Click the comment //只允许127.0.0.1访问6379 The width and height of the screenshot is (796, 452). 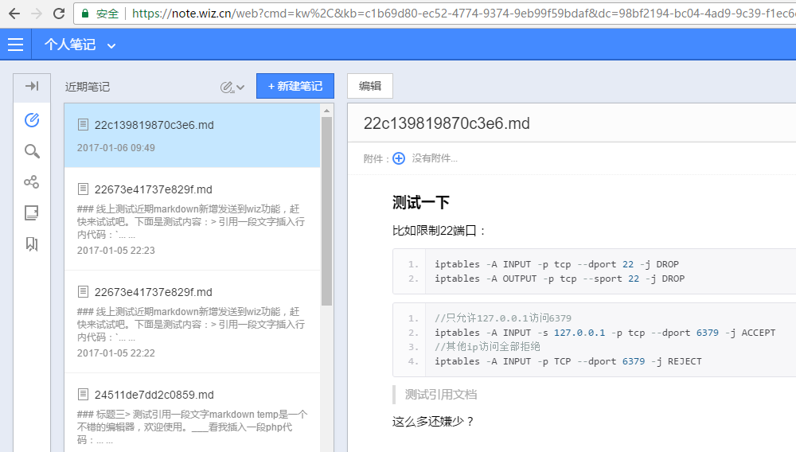point(503,318)
